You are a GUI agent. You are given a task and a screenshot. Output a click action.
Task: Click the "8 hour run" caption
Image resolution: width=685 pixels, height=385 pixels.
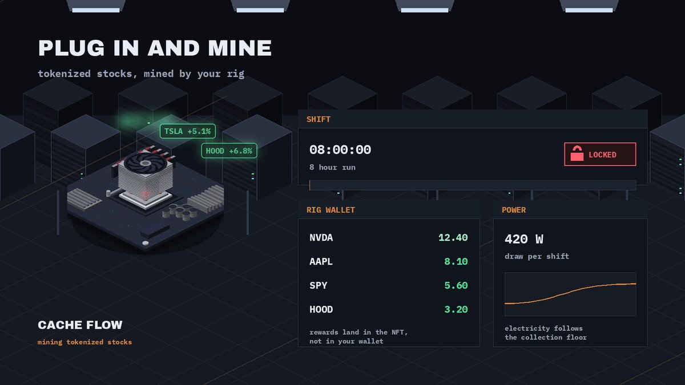(x=332, y=168)
